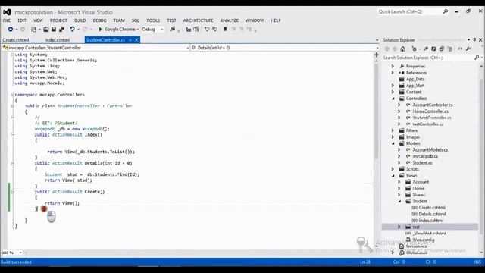Undo the last edit with Undo icon
The height and width of the screenshot is (273, 485).
coord(72,29)
